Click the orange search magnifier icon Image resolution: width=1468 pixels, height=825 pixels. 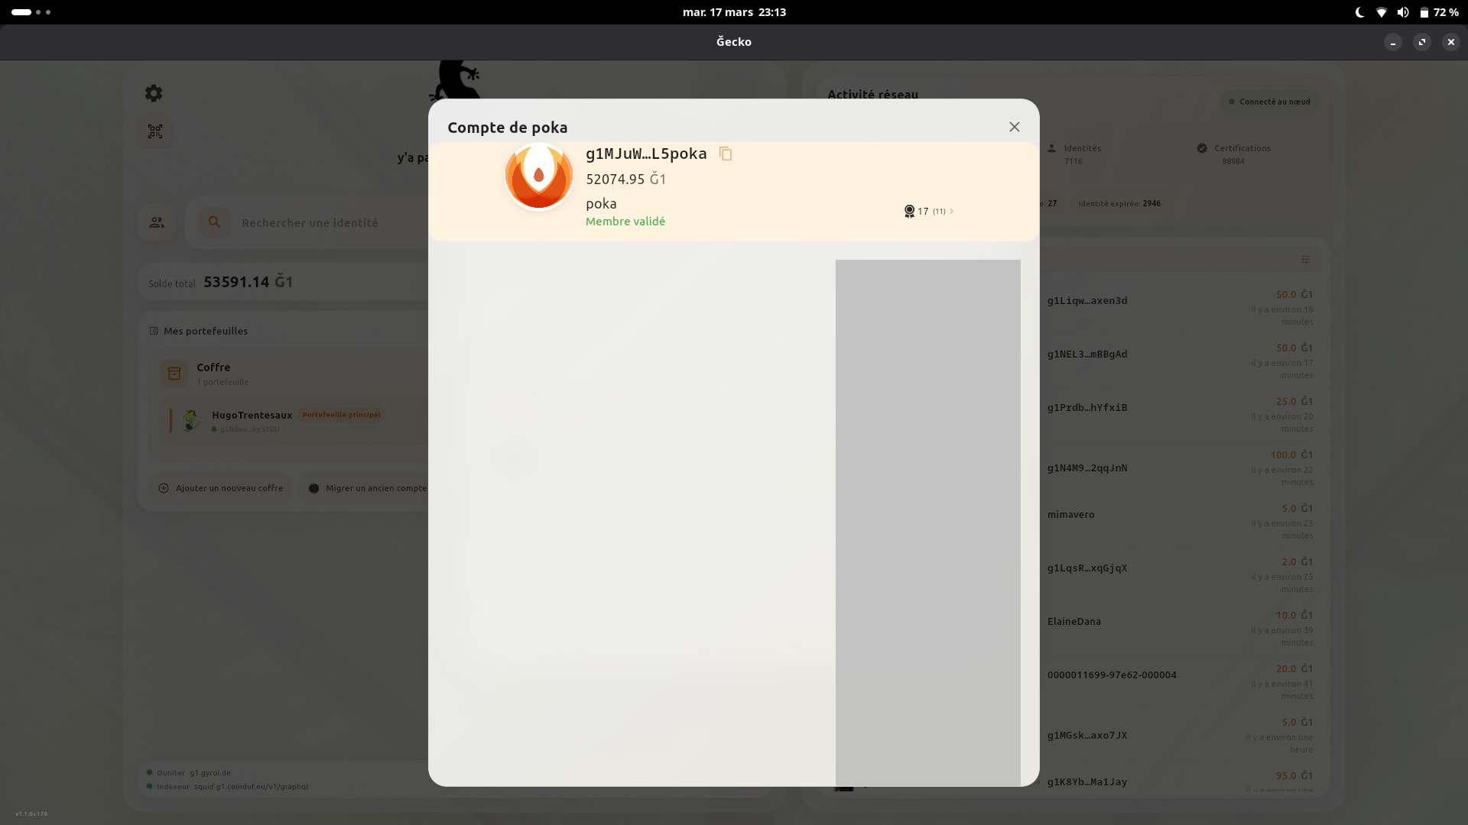(215, 222)
